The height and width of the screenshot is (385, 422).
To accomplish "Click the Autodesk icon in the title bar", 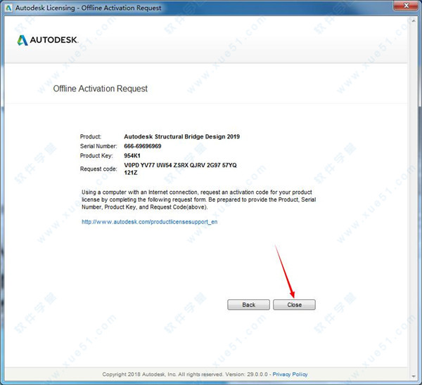I will point(8,8).
